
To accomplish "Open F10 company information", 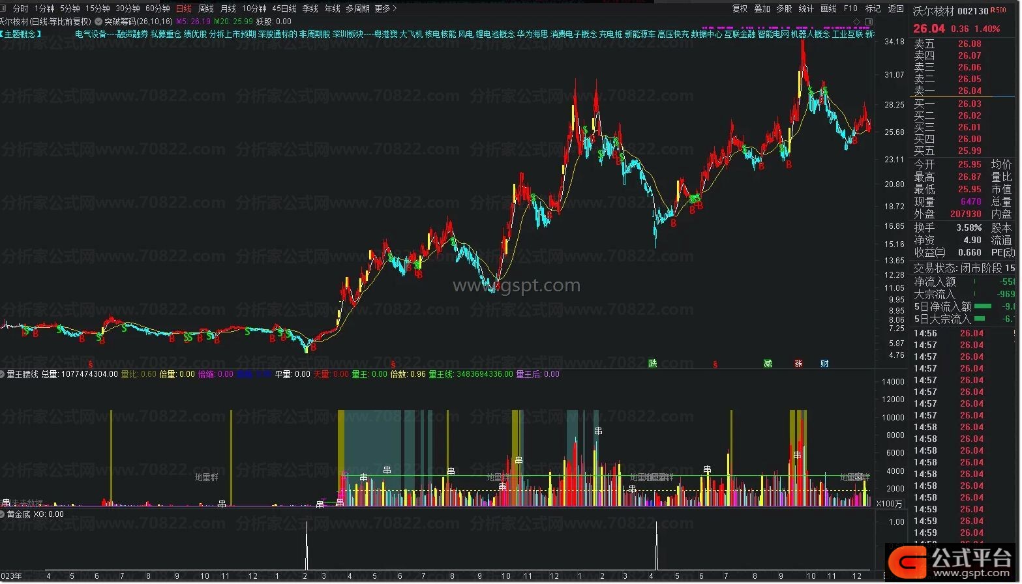I will click(850, 8).
